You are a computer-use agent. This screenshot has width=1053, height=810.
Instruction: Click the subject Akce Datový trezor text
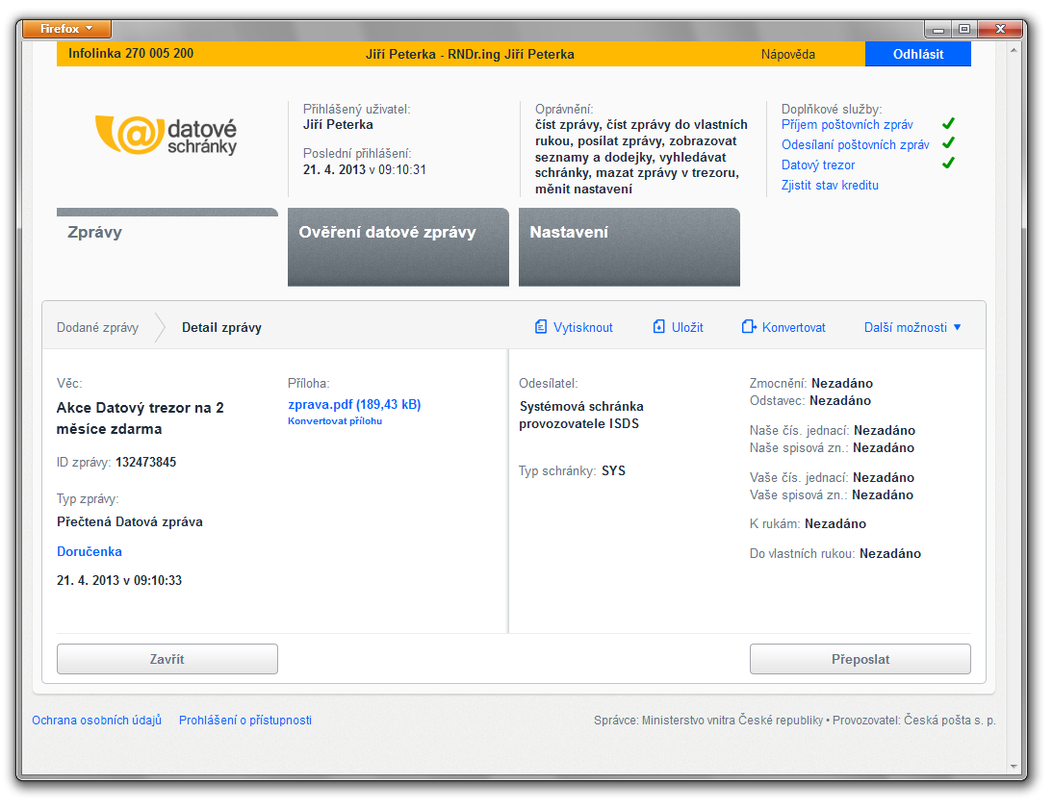[x=140, y=418]
